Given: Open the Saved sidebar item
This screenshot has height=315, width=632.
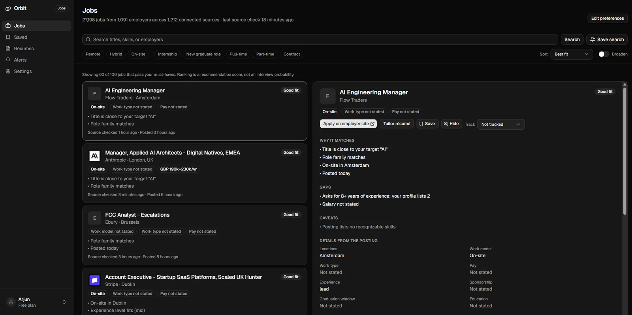Looking at the screenshot, I should coord(37,37).
